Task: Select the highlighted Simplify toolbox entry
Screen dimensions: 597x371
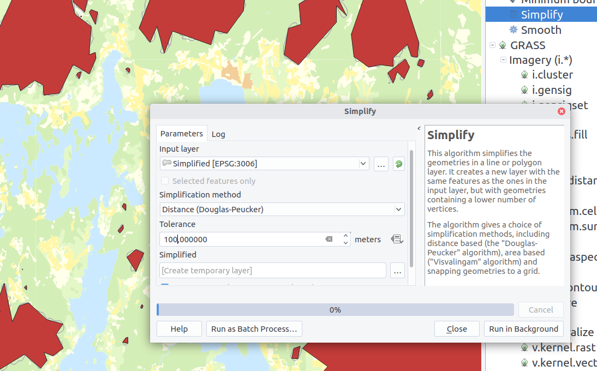Action: [x=541, y=15]
